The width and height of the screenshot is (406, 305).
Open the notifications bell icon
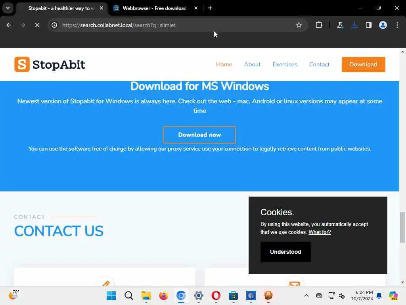point(379,295)
